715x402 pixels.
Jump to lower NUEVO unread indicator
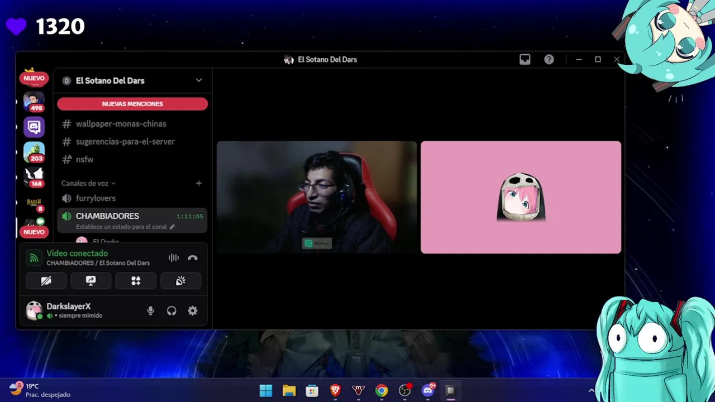tap(34, 232)
